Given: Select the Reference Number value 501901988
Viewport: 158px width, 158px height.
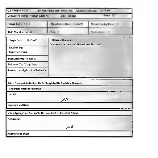Looking at the screenshot, I should (67, 11).
